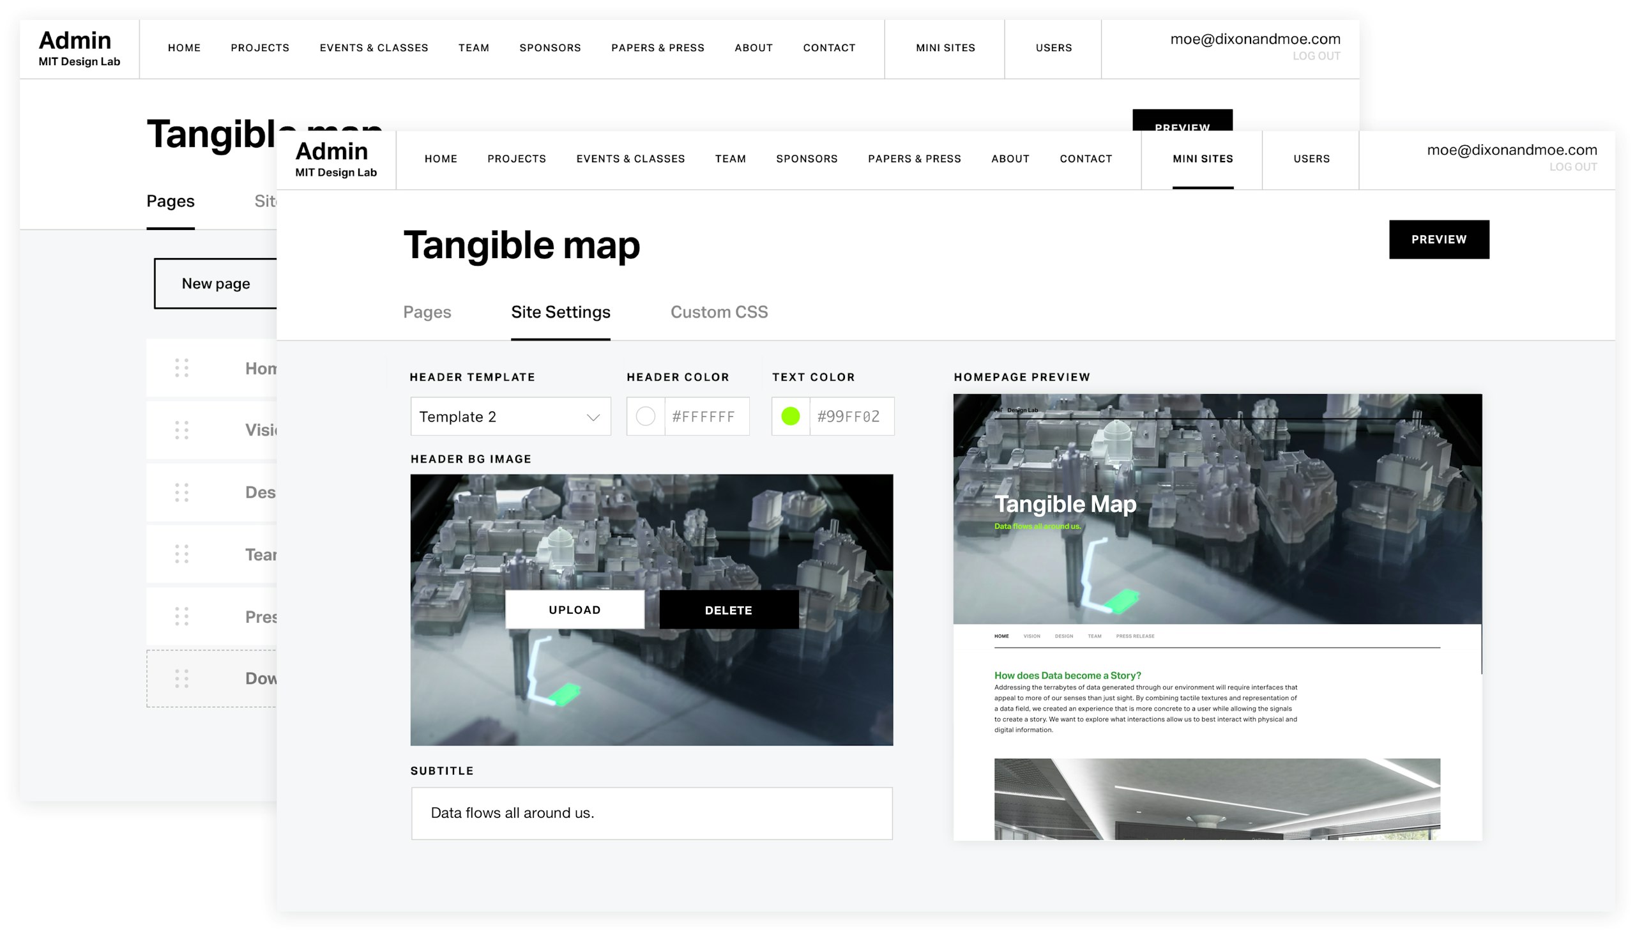The width and height of the screenshot is (1635, 932).
Task: Click the Log Out link
Action: [1573, 167]
